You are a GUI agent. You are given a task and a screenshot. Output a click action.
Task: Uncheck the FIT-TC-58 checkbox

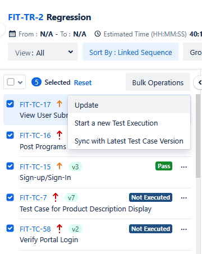tap(10, 228)
